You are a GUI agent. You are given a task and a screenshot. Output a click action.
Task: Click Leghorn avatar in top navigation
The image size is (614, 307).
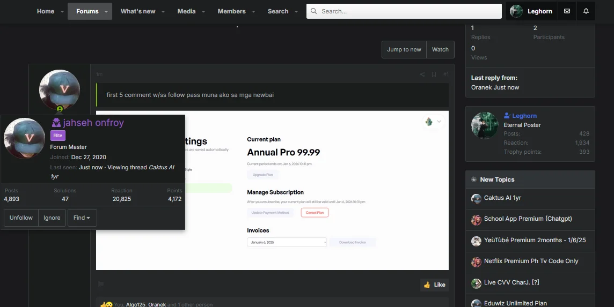click(x=516, y=11)
